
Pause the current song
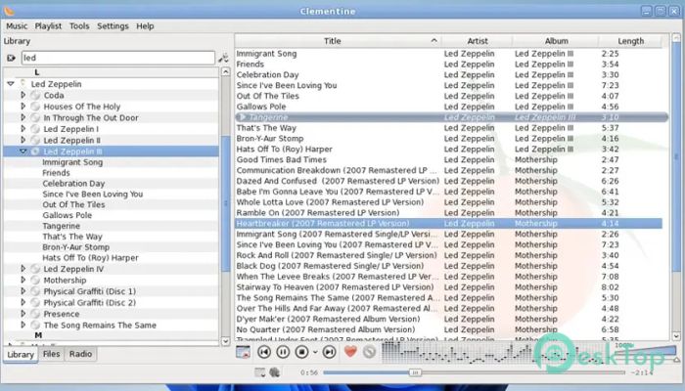pos(283,352)
